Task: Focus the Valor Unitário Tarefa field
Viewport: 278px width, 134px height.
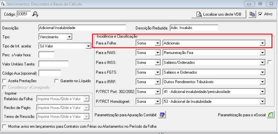Action: (x=53, y=64)
